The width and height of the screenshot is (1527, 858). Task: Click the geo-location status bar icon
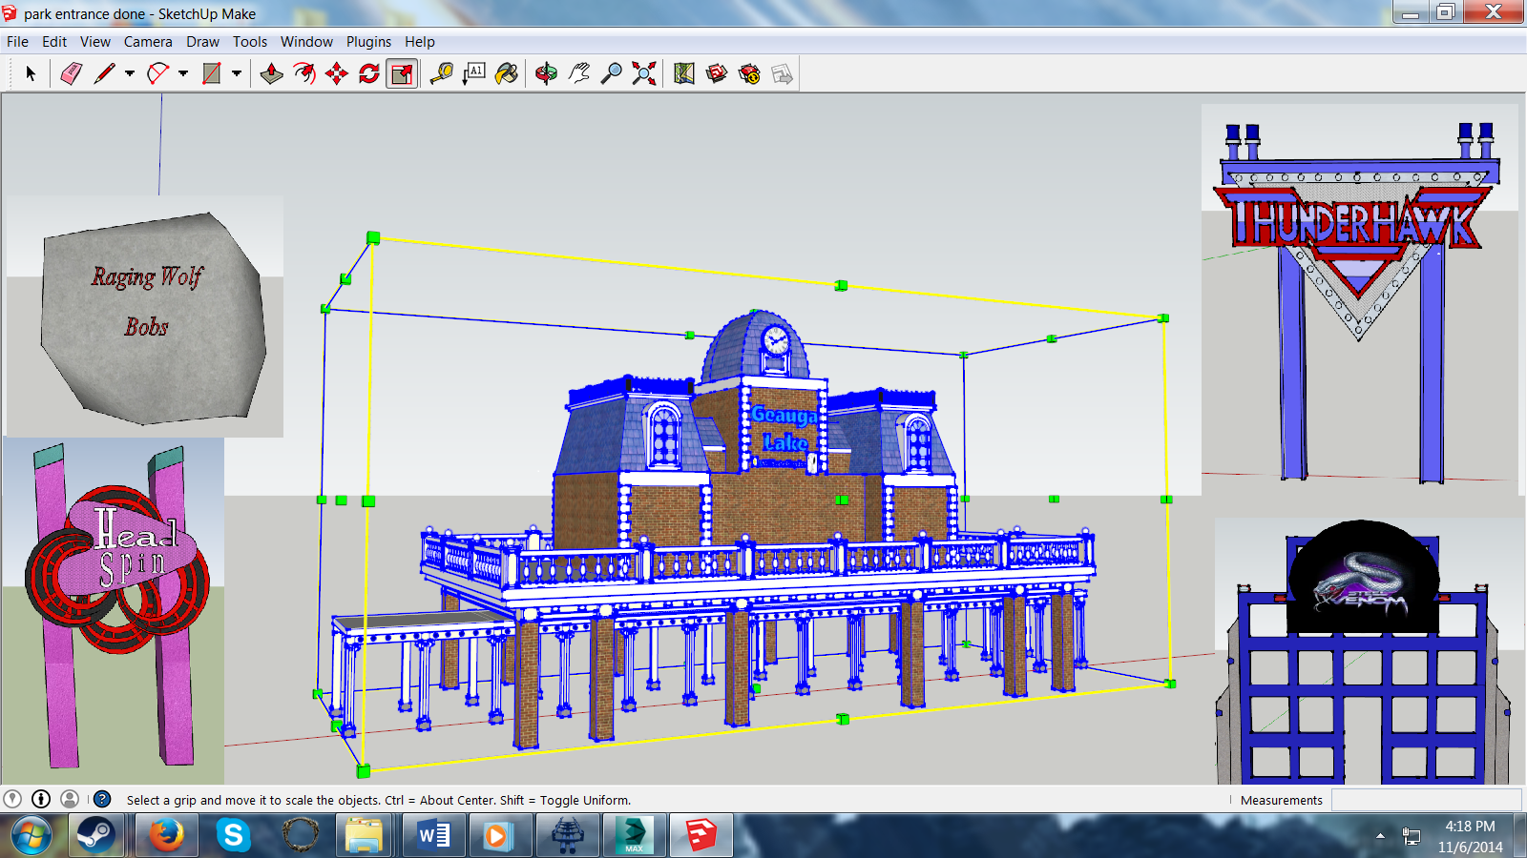pos(12,799)
